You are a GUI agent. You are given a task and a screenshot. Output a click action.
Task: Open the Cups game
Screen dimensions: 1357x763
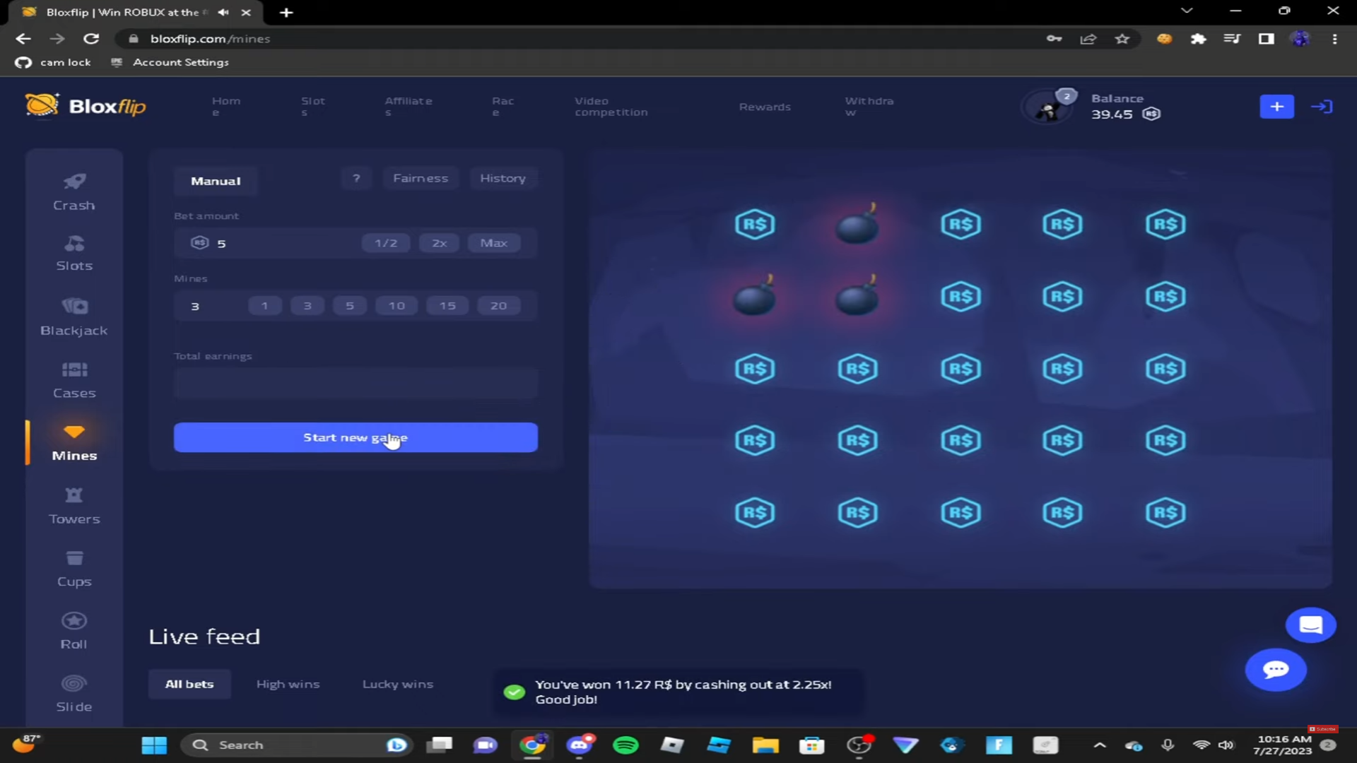pos(74,569)
